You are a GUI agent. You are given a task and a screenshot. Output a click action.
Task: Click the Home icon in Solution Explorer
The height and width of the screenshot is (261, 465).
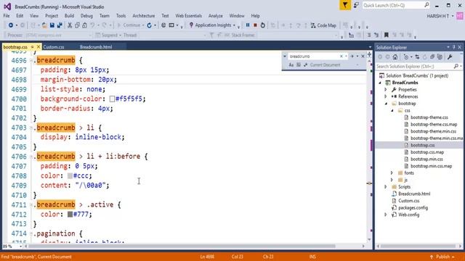pyautogui.click(x=395, y=57)
